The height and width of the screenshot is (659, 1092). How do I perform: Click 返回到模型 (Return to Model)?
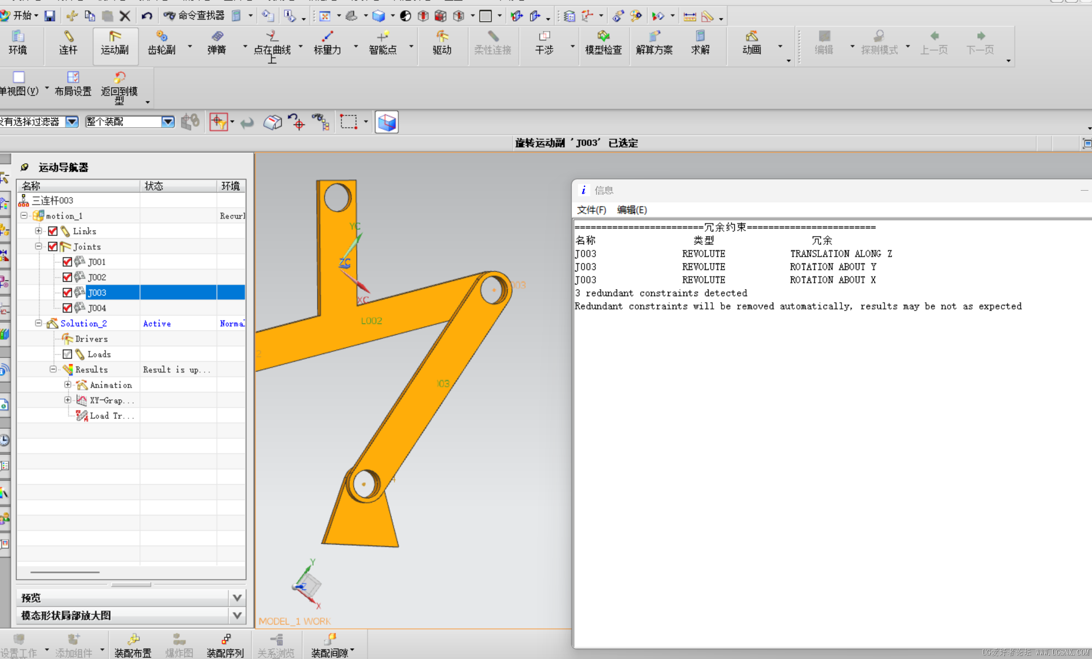click(x=119, y=88)
